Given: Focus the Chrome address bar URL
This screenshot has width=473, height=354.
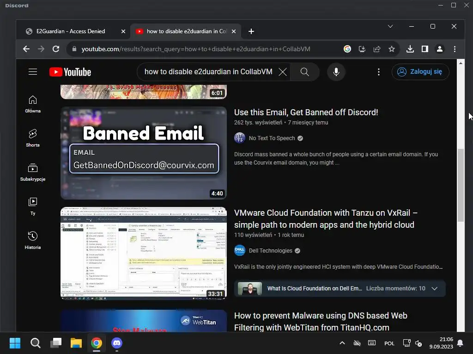Looking at the screenshot, I should tap(195, 49).
